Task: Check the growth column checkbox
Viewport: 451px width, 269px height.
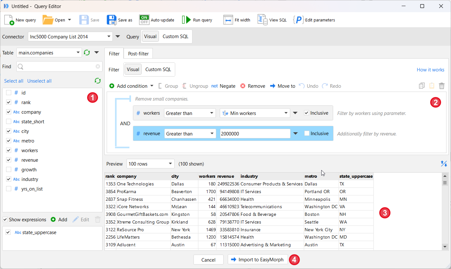Action: [9, 169]
